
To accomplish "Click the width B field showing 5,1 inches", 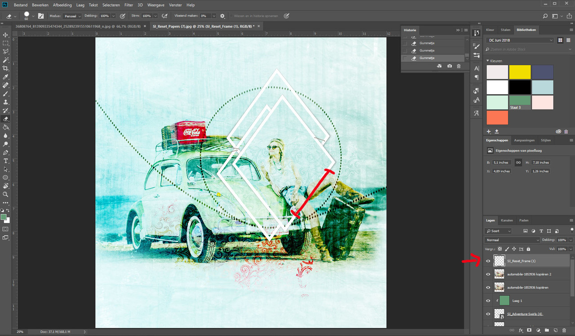I will point(501,162).
